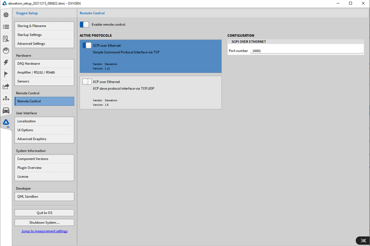The image size is (370, 246).
Task: Click the Port number input field
Action: click(306, 51)
